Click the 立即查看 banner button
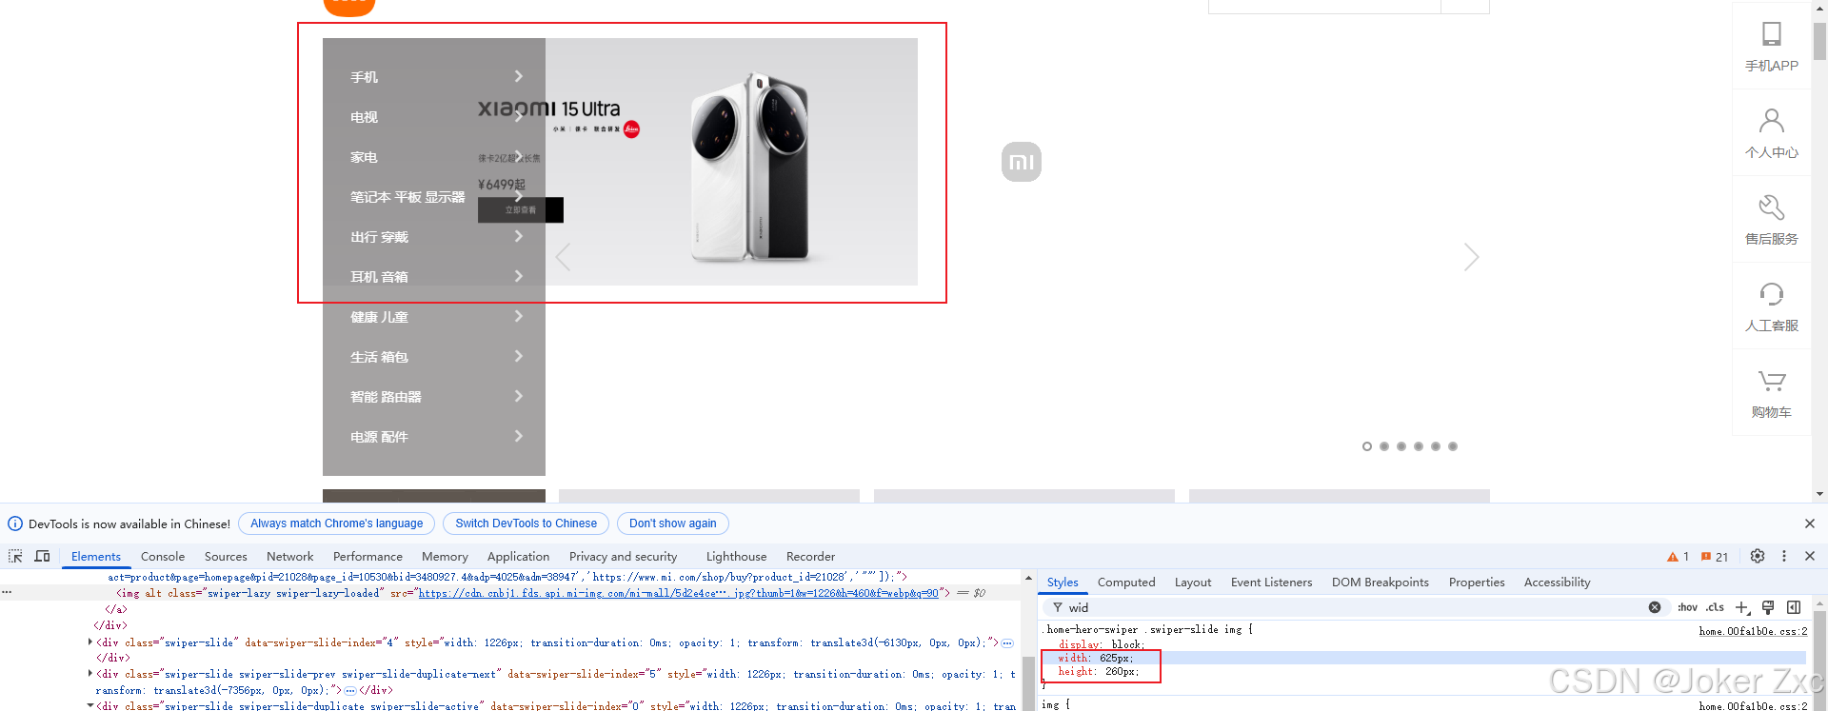The image size is (1828, 711). [x=521, y=210]
